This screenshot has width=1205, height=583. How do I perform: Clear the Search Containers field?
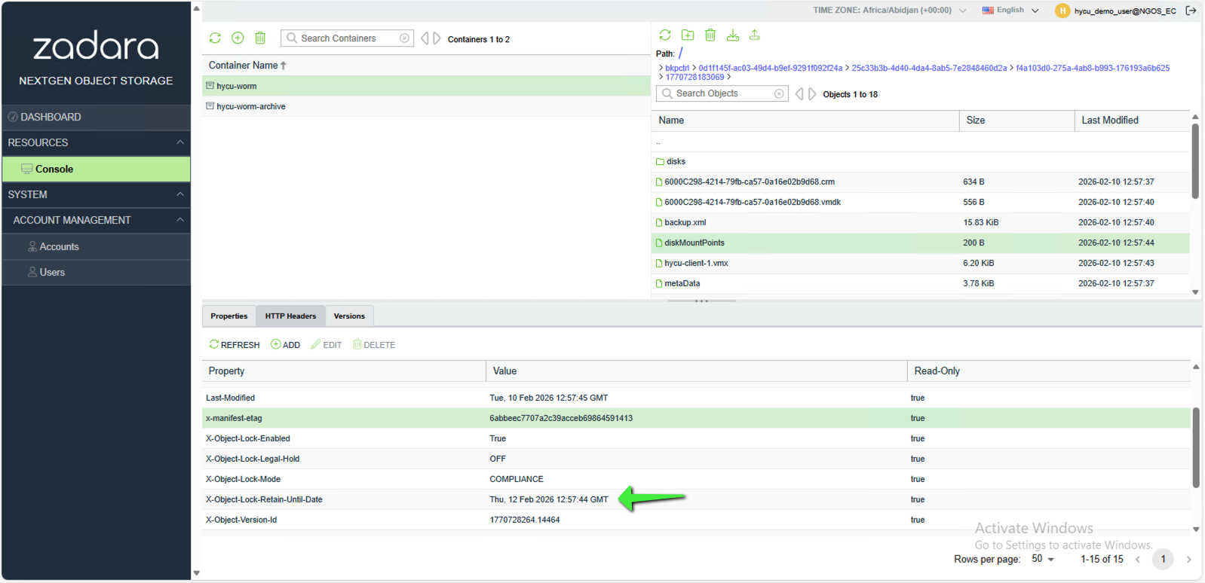pyautogui.click(x=404, y=38)
